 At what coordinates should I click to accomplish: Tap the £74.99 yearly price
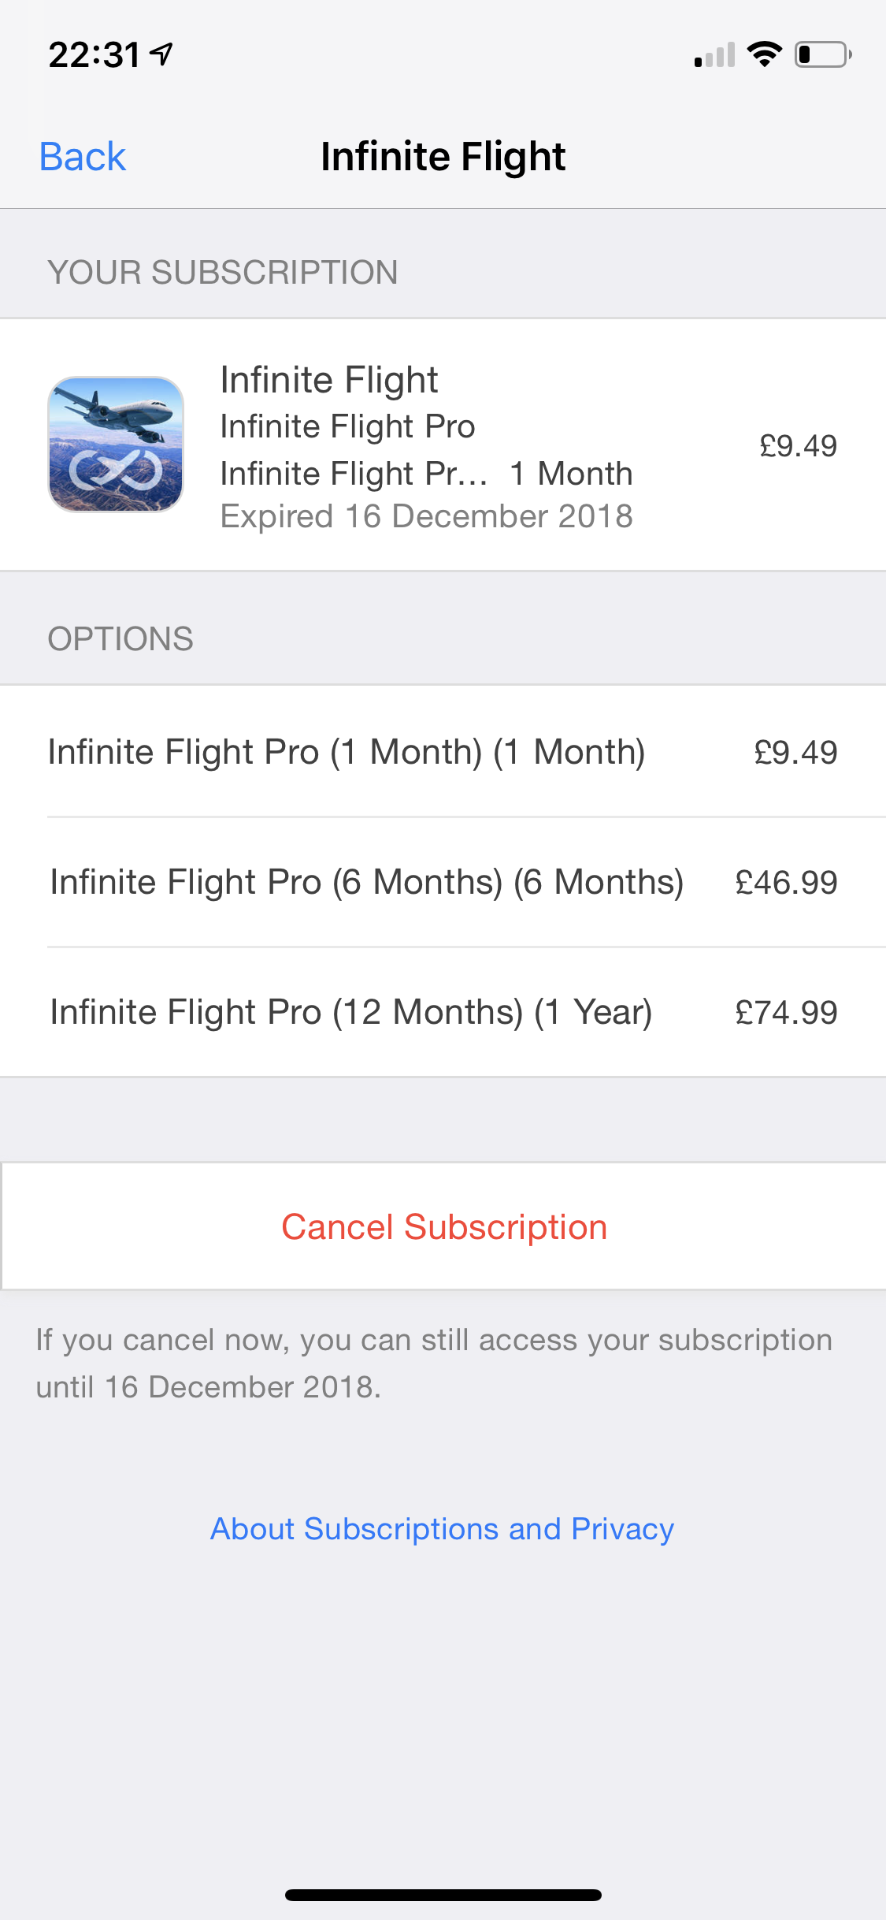[x=786, y=1013]
